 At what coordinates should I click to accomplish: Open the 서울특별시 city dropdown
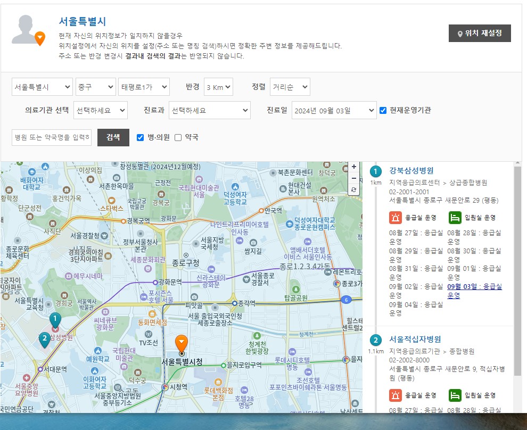(42, 87)
